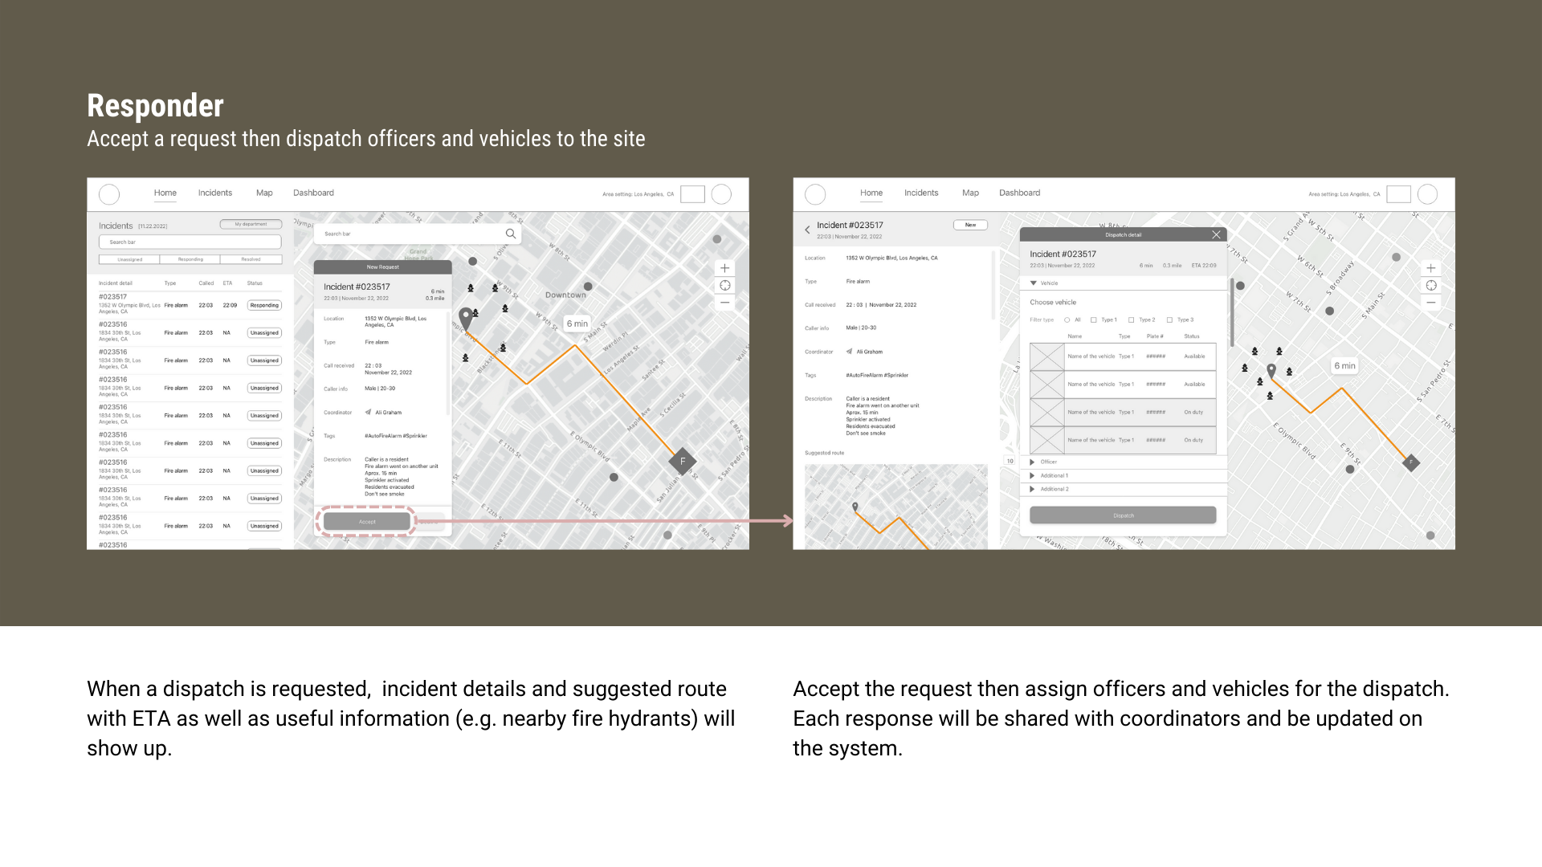Image resolution: width=1542 pixels, height=867 pixels.
Task: Select the incident #023517 row
Action: tap(190, 305)
